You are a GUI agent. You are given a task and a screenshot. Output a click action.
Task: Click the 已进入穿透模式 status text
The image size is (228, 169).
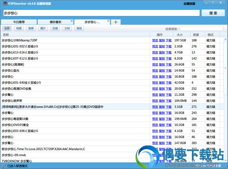coord(17,166)
